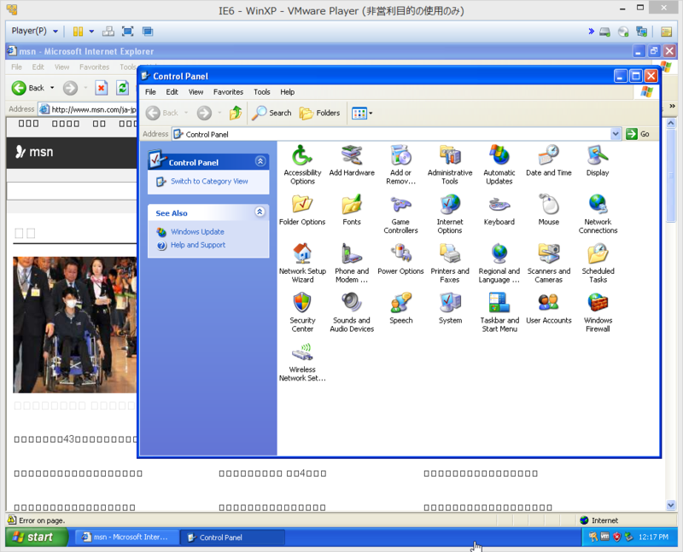Open the Views dropdown button

pyautogui.click(x=362, y=113)
